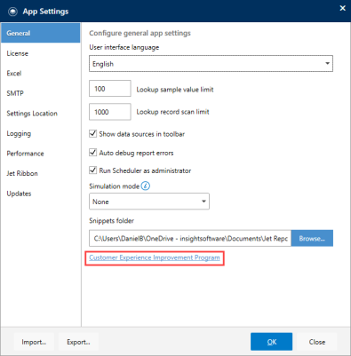The image size is (351, 356).
Task: Go to Settings Location section
Action: point(32,114)
